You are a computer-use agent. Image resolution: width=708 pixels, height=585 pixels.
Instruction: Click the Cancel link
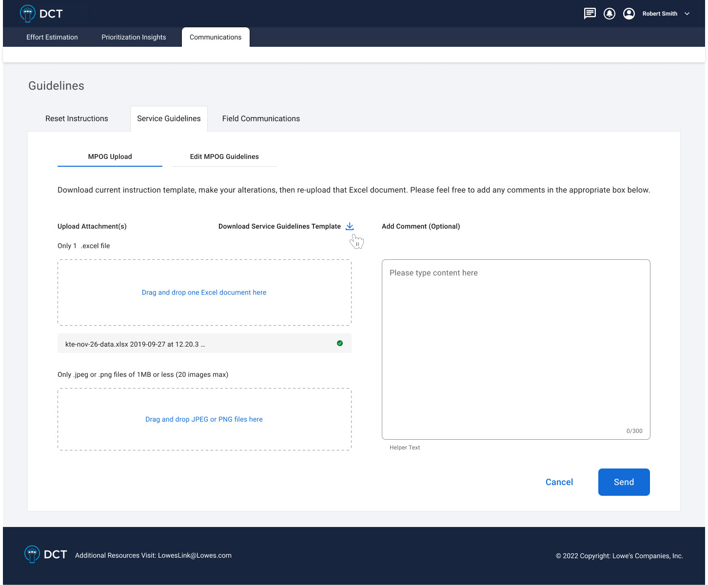click(x=559, y=482)
